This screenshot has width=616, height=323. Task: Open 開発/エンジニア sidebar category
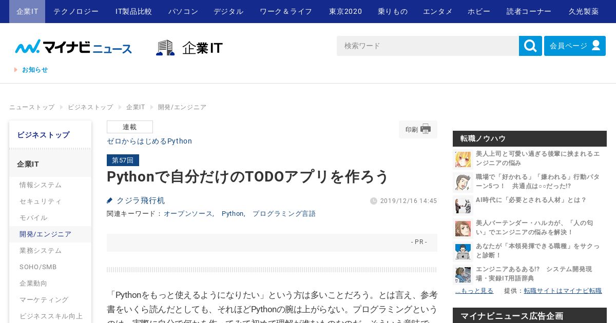[50, 234]
